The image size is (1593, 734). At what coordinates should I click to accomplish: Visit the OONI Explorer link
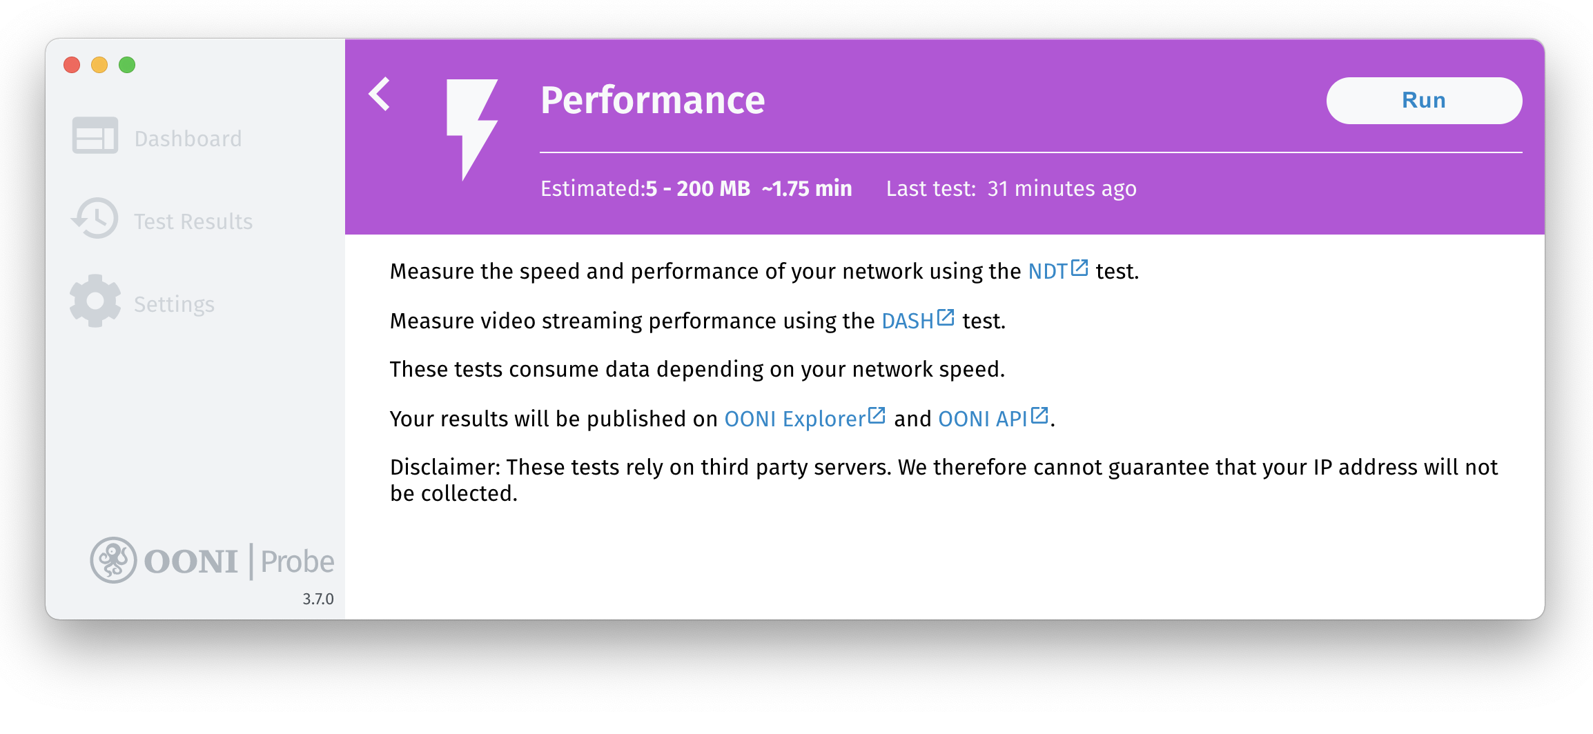pyautogui.click(x=794, y=419)
